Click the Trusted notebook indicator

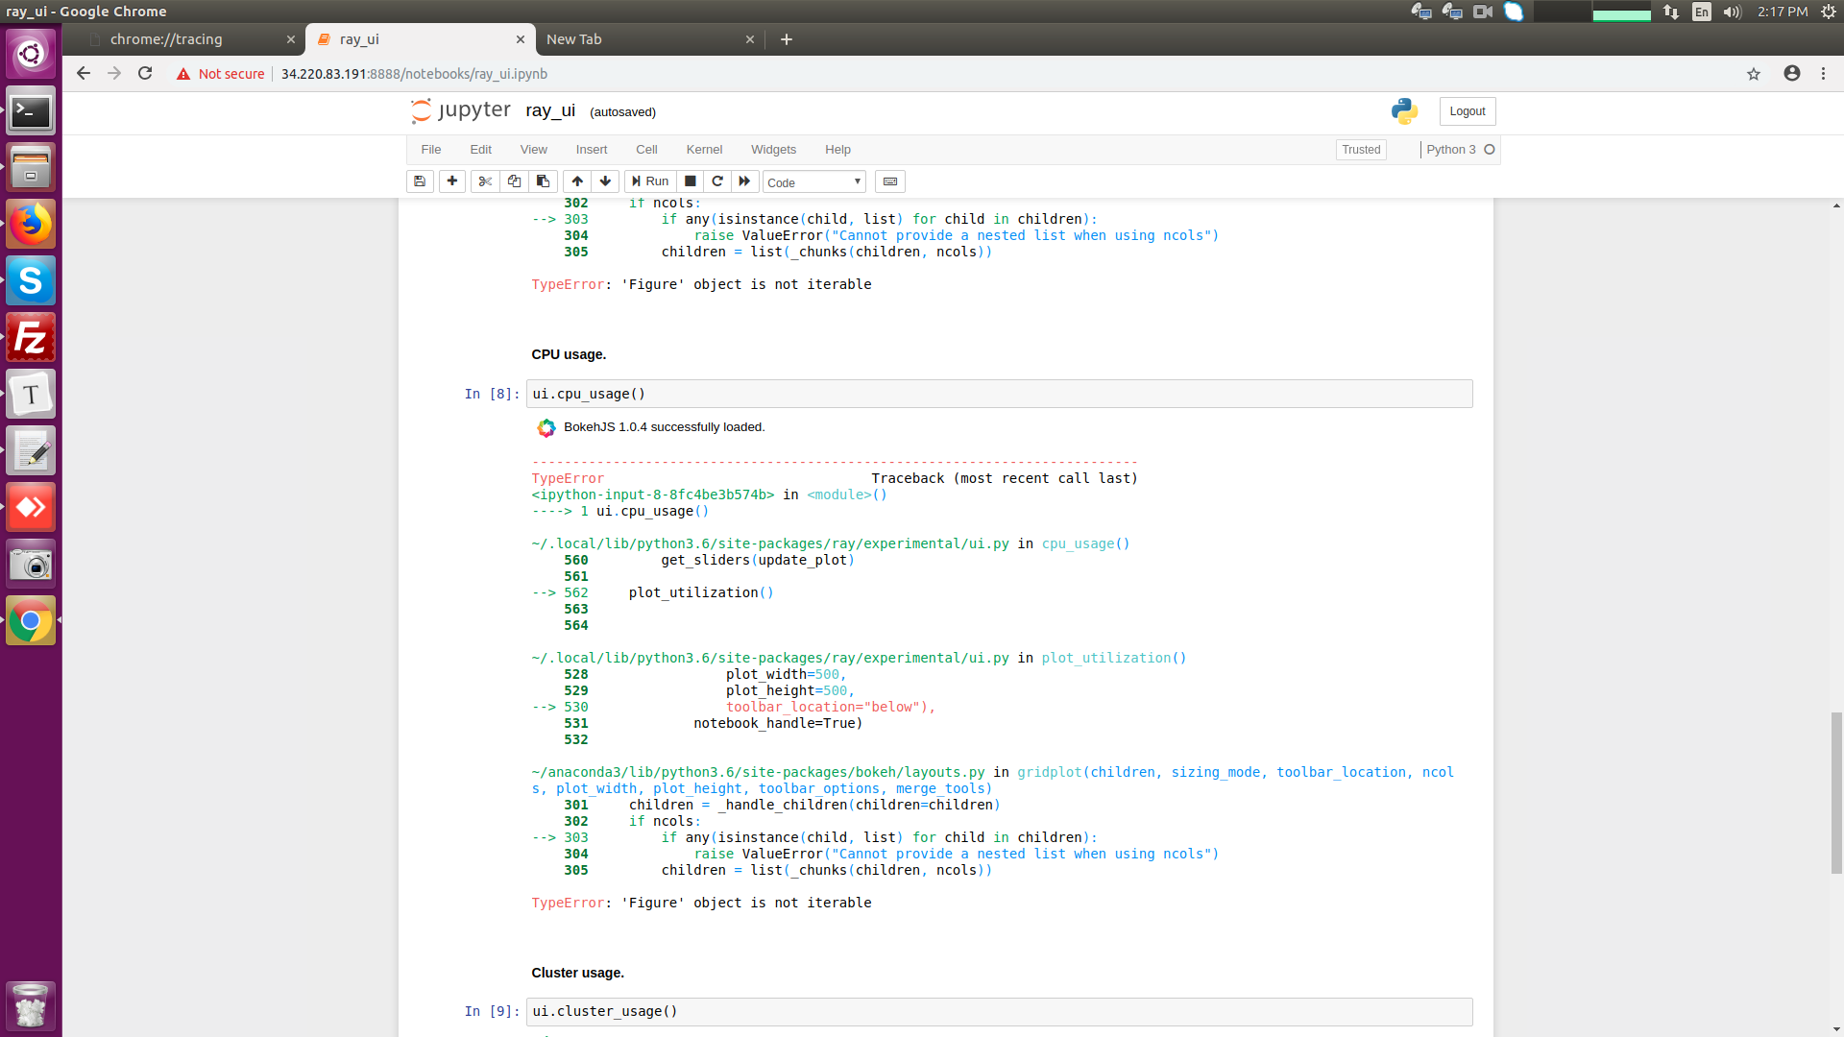tap(1361, 150)
